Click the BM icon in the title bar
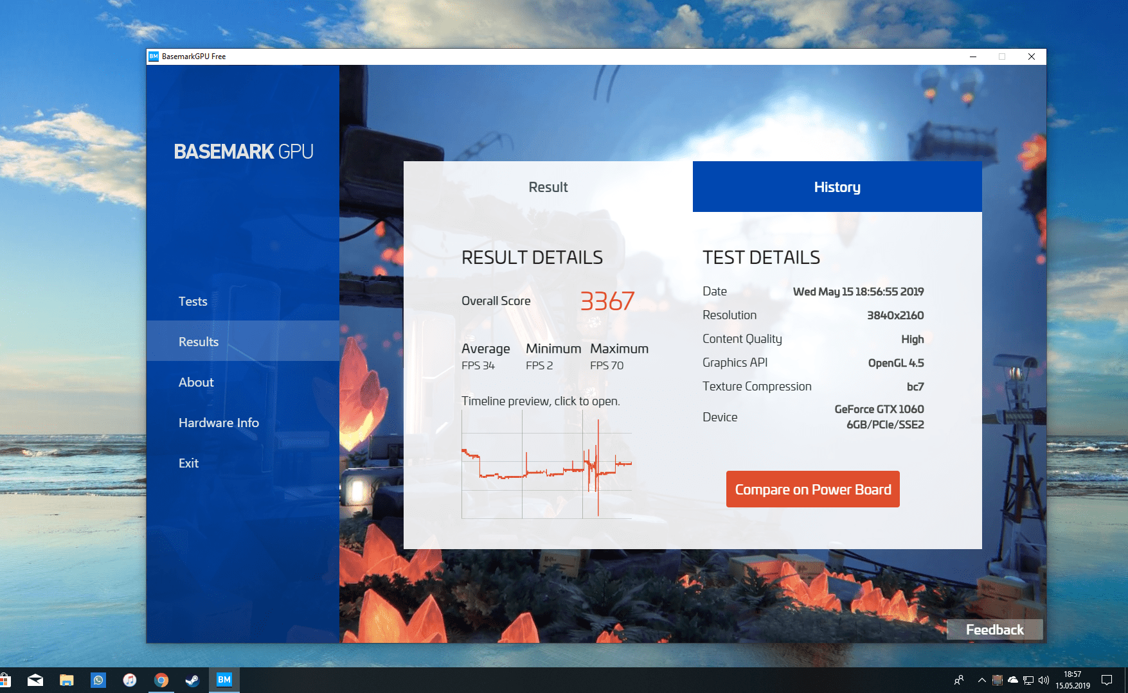 154,57
